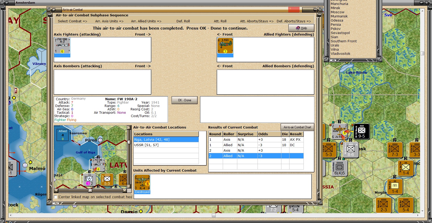Click the main map vertical scrollbar up arrow

(x=422, y=11)
